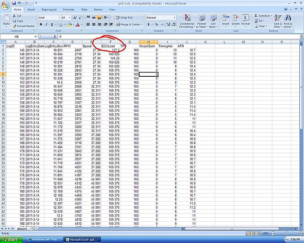The height and width of the screenshot is (243, 304).
Task: Open Format as Table gallery
Action: click(201, 21)
